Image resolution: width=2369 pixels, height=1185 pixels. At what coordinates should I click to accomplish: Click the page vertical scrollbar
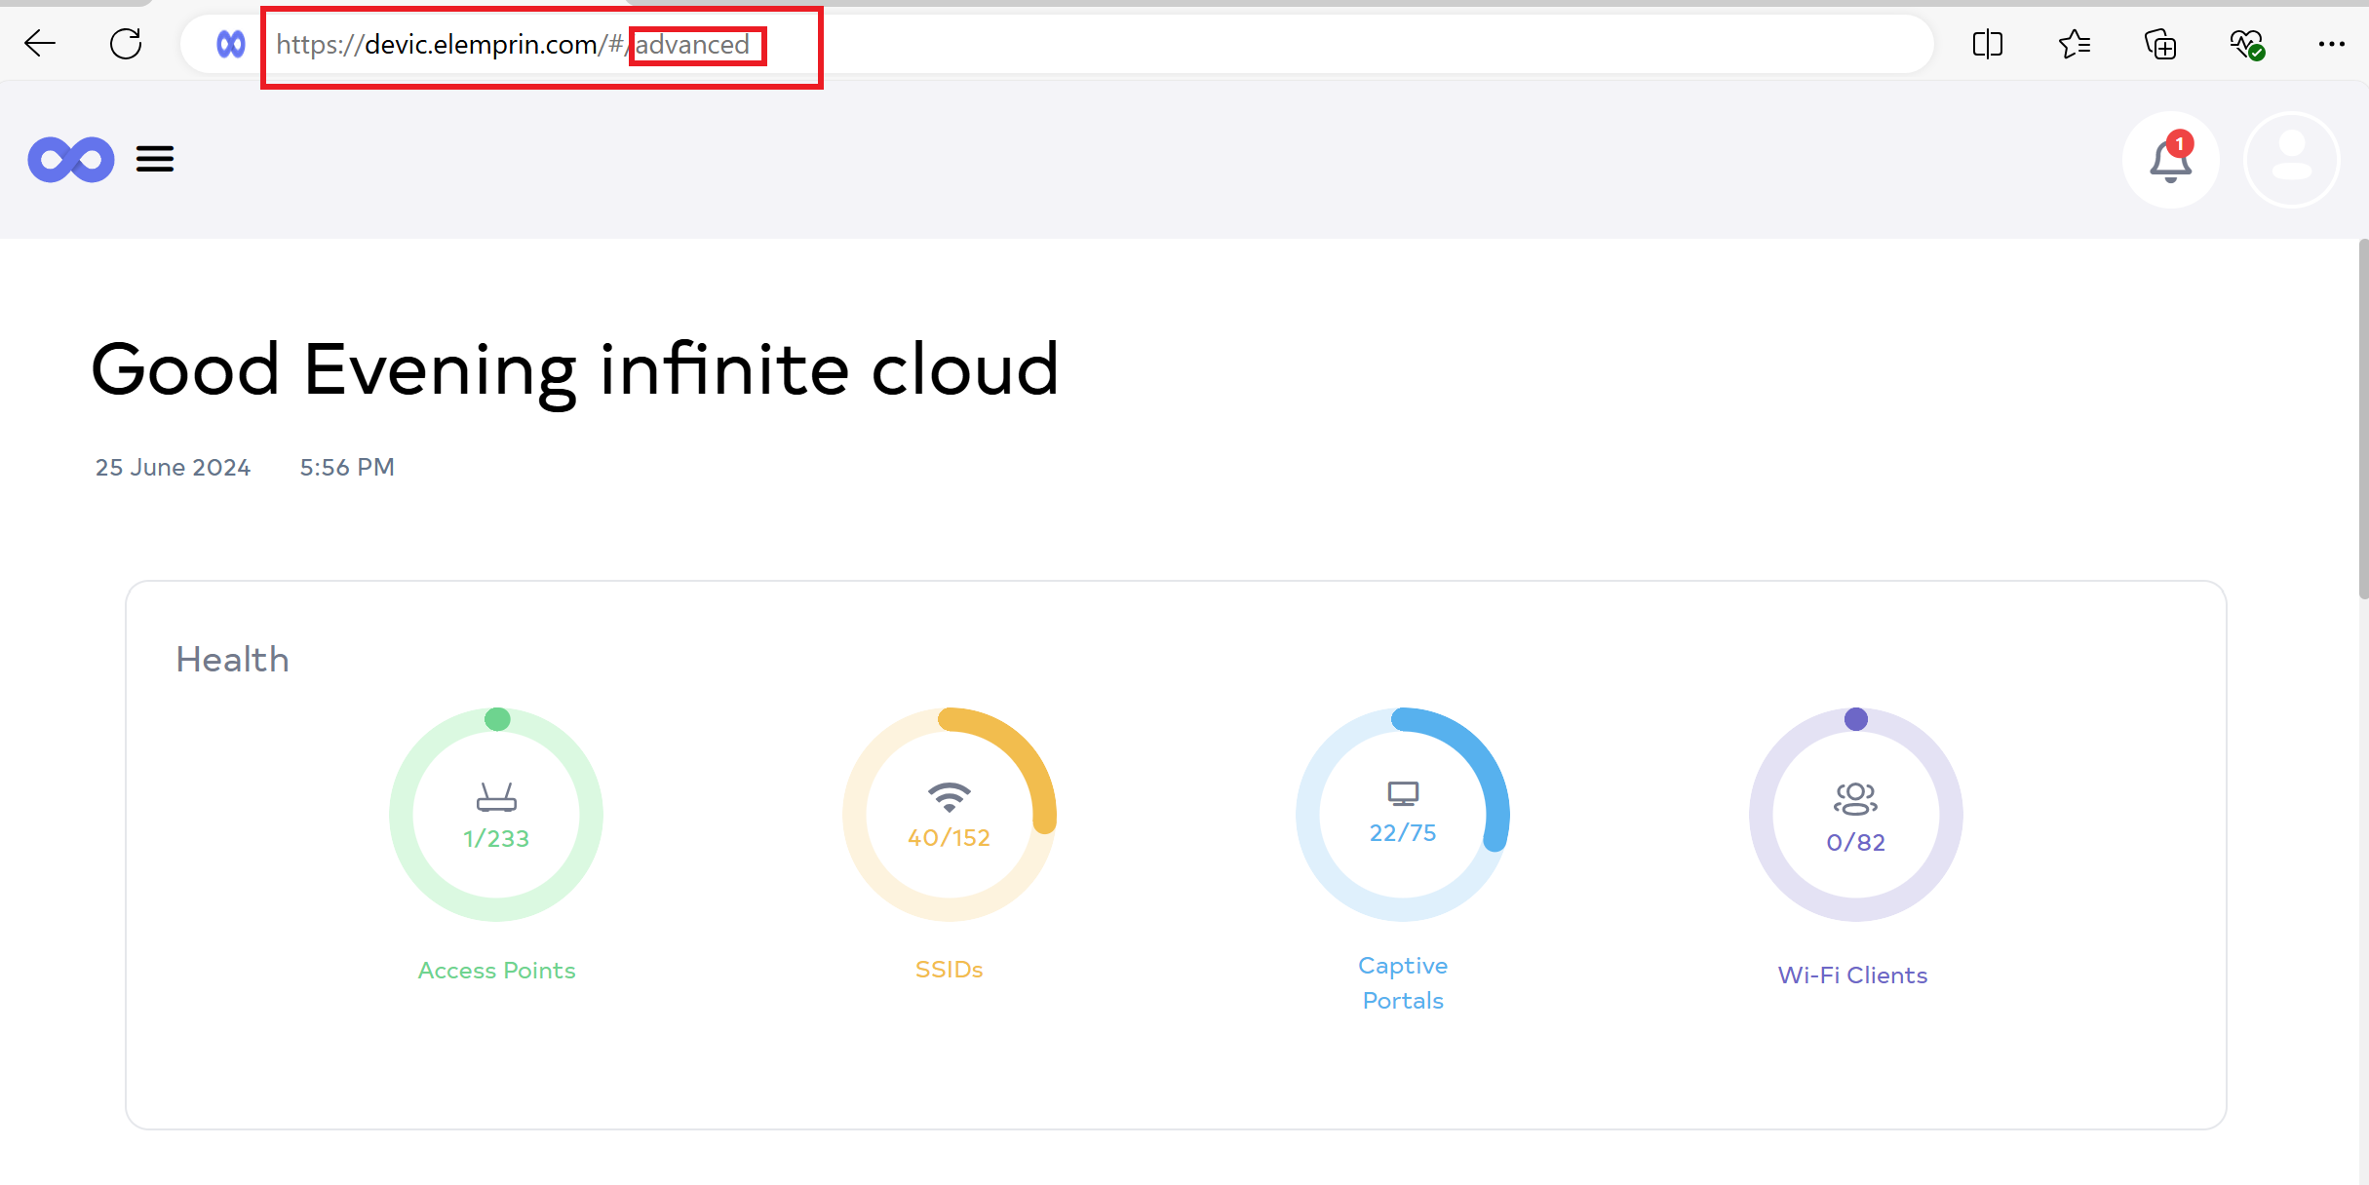point(2362,419)
